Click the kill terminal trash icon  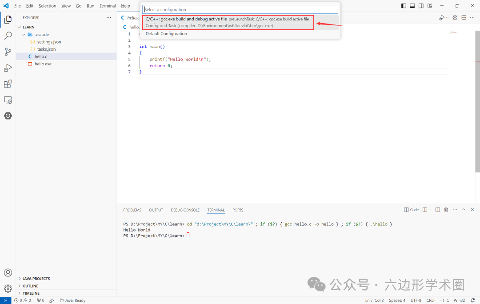coord(446,209)
